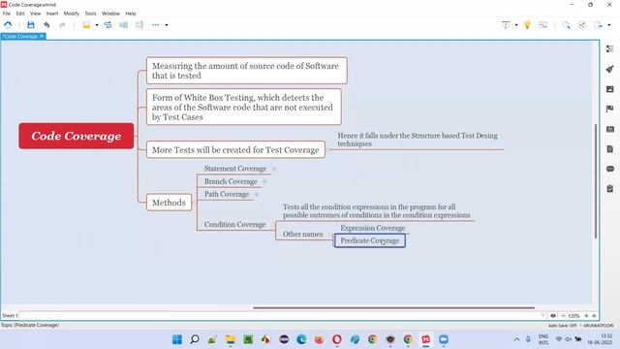Open Windows search from taskbar
This screenshot has width=620, height=349.
click(x=195, y=339)
